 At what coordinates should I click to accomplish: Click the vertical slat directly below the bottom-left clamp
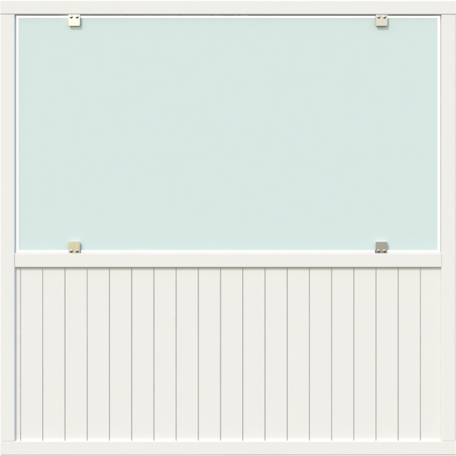76,353
